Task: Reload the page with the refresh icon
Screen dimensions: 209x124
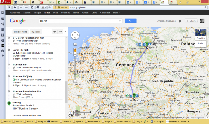Action: pos(32,7)
